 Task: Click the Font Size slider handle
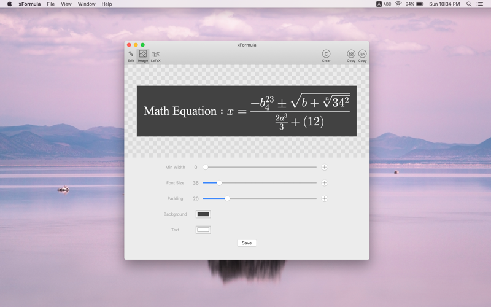tap(219, 183)
